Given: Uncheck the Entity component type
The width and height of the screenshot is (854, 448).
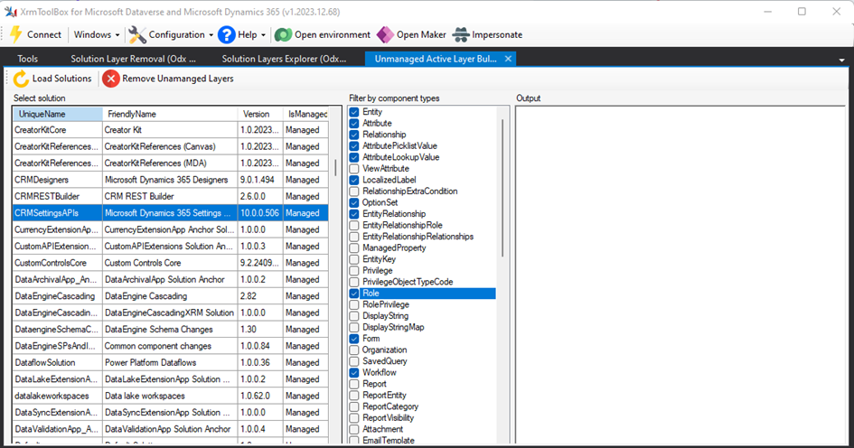Looking at the screenshot, I should 354,112.
